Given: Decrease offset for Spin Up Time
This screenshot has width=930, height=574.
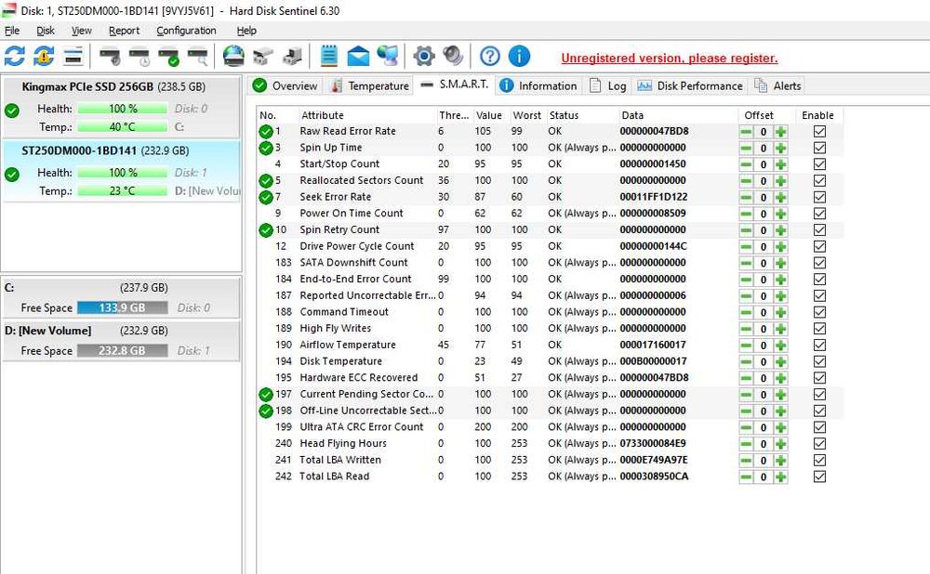Looking at the screenshot, I should [x=746, y=148].
